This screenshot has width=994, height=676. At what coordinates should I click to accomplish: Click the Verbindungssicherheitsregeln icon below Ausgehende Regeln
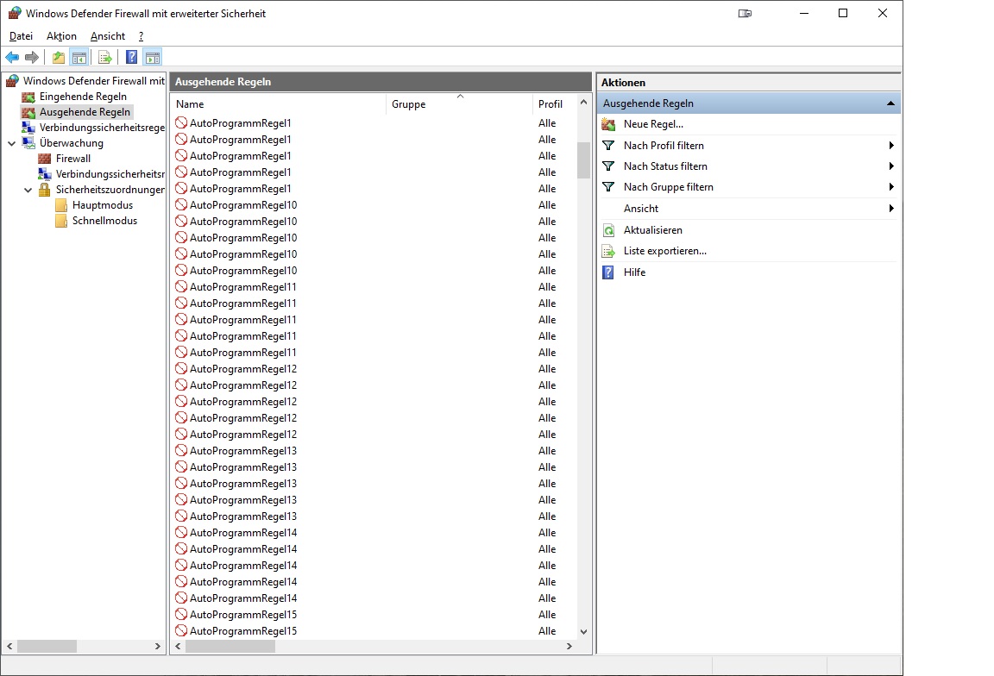pos(28,128)
